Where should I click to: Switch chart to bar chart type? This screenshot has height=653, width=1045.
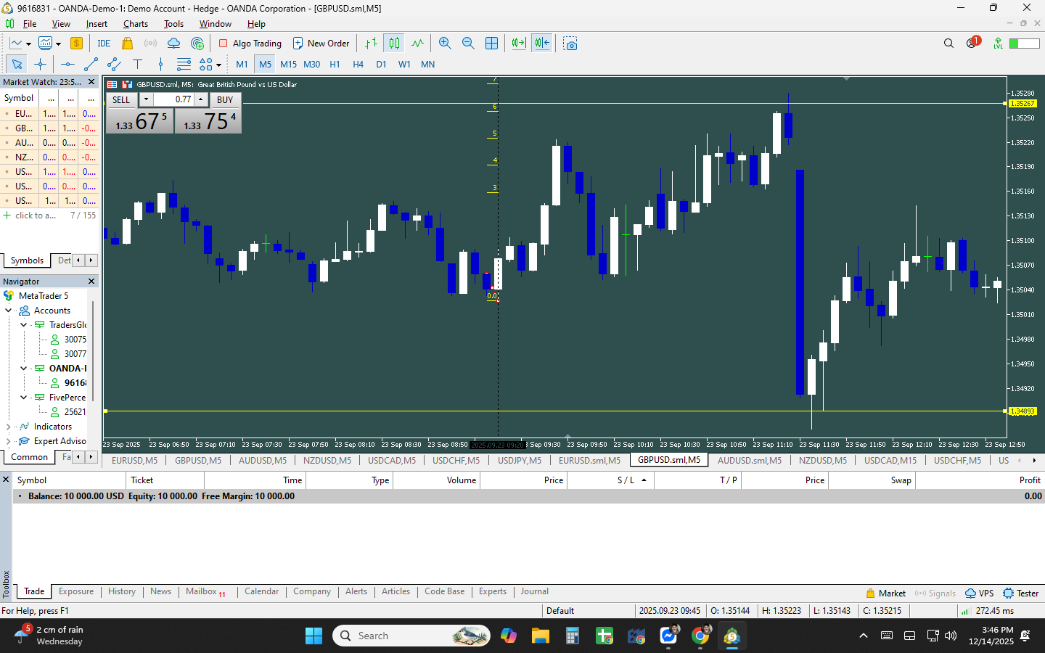point(371,44)
